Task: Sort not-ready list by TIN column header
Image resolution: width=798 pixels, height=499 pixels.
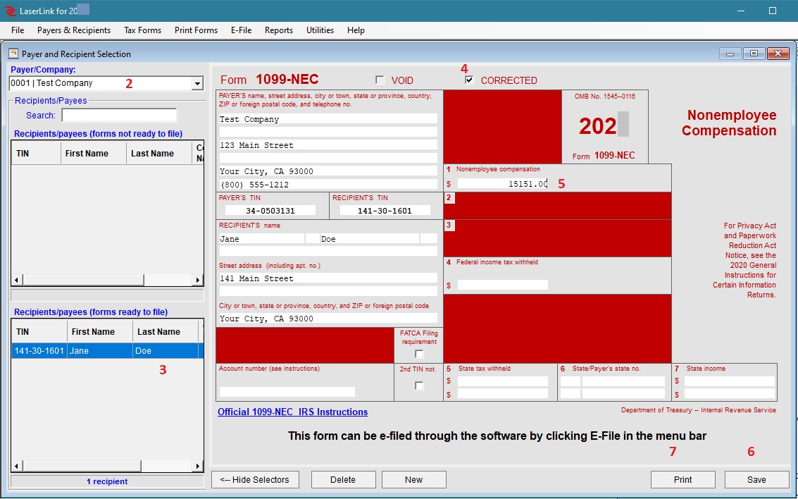Action: (x=36, y=153)
